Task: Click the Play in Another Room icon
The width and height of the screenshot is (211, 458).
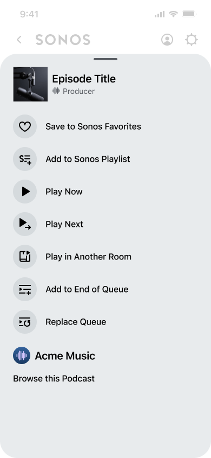Action: [25, 257]
